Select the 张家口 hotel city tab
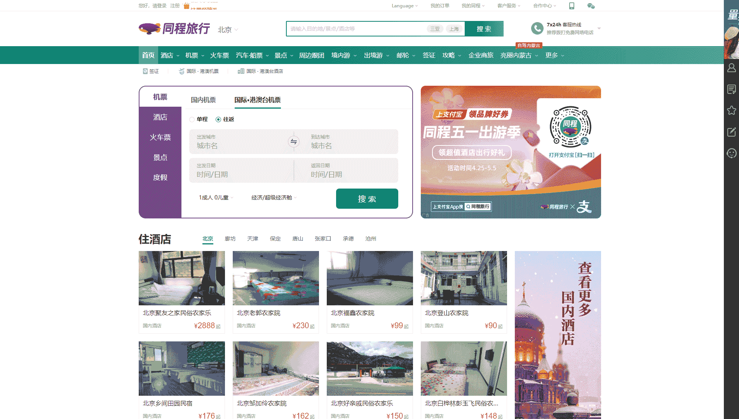Screen dimensions: 739x419 323,239
